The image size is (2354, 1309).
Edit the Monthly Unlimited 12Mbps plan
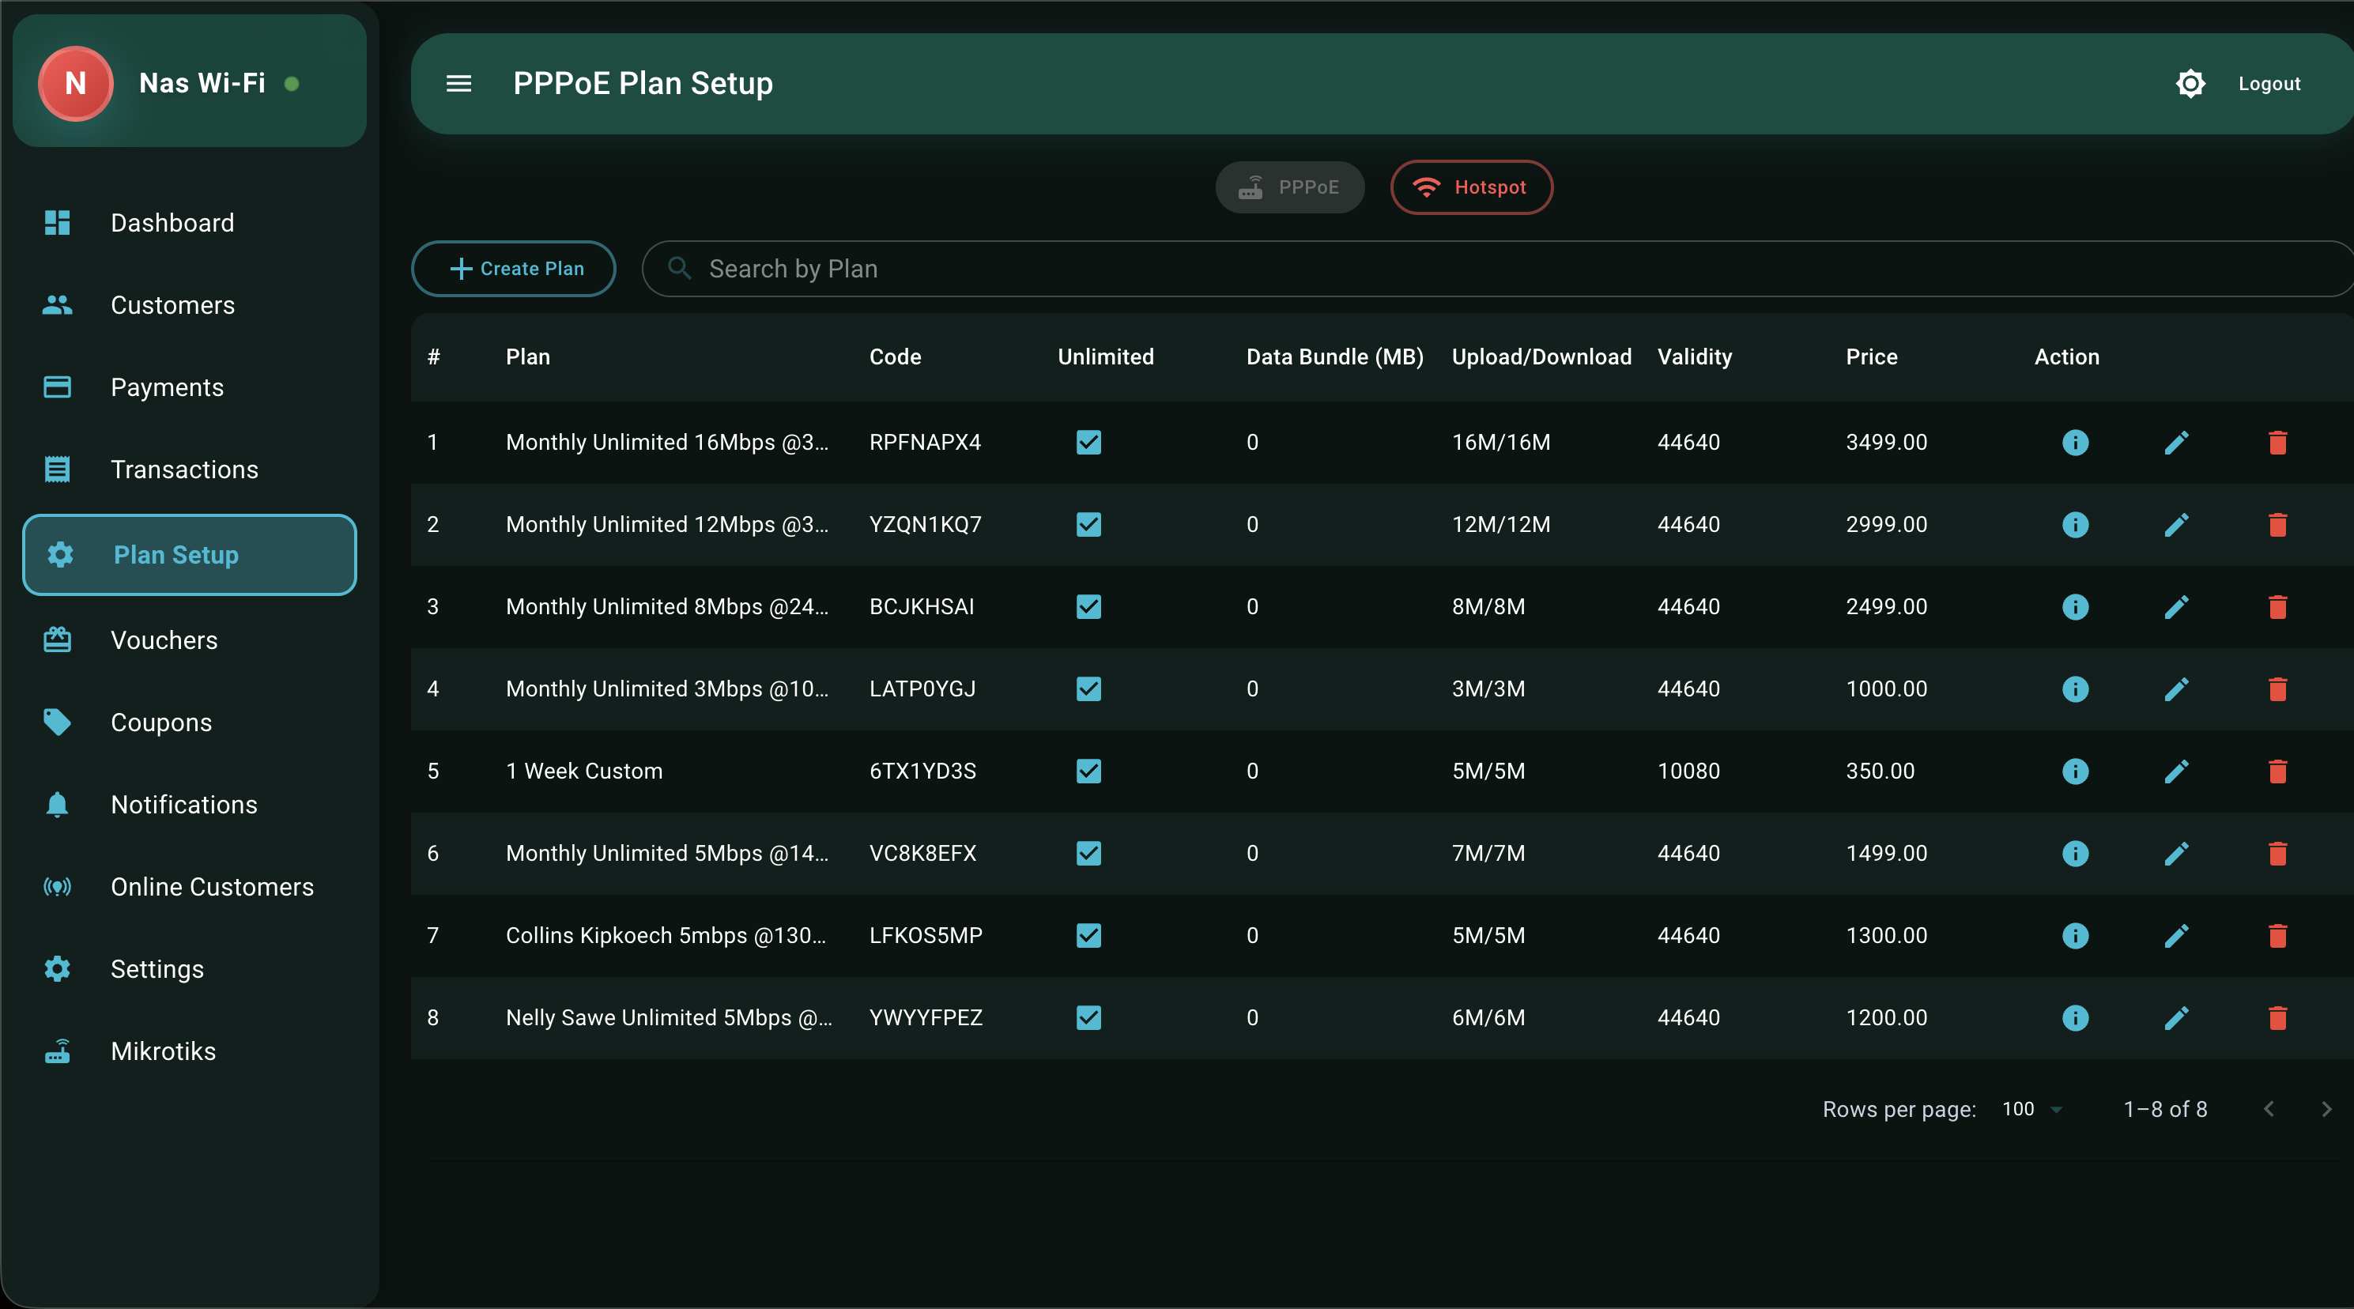[x=2176, y=525]
